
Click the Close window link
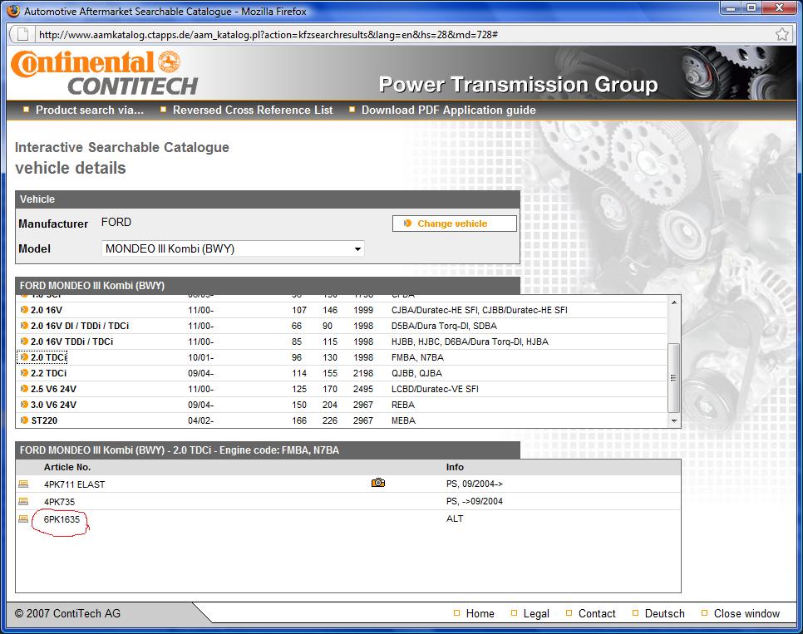(x=746, y=613)
